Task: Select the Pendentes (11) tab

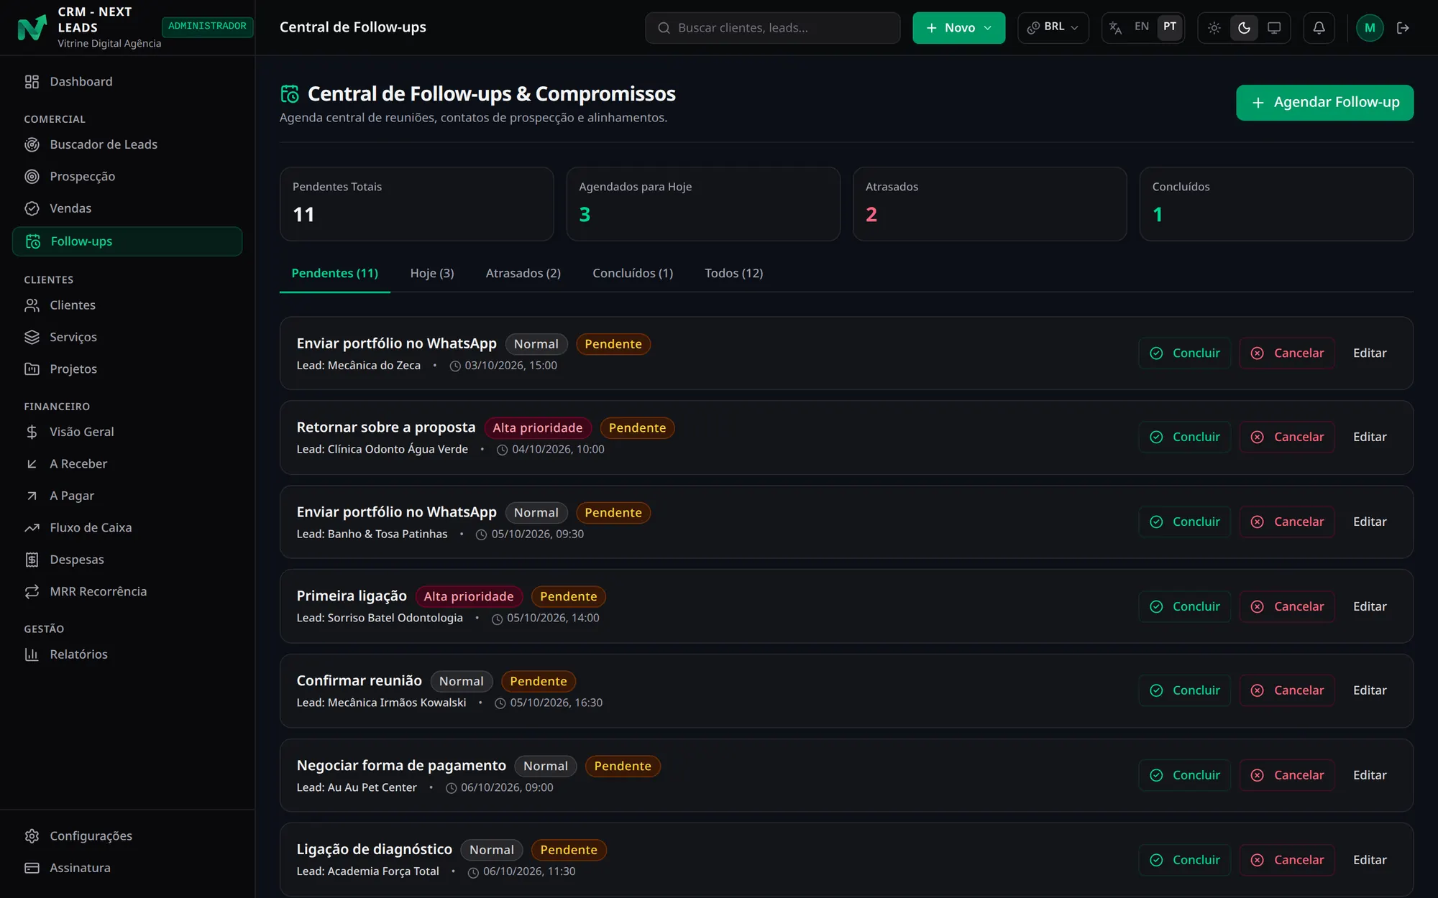Action: [x=335, y=274]
